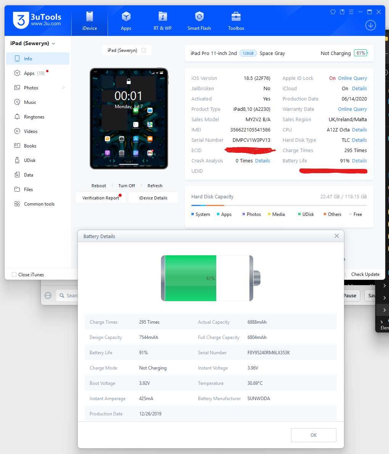
Task: Click the Others legend color swatch
Action: 325,214
